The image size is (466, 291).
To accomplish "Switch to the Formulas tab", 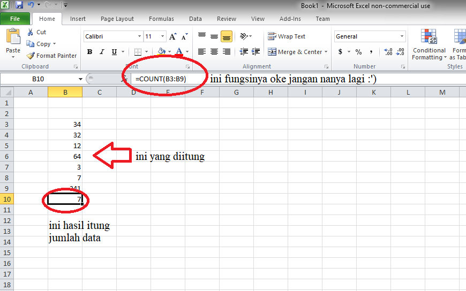I will 161,19.
